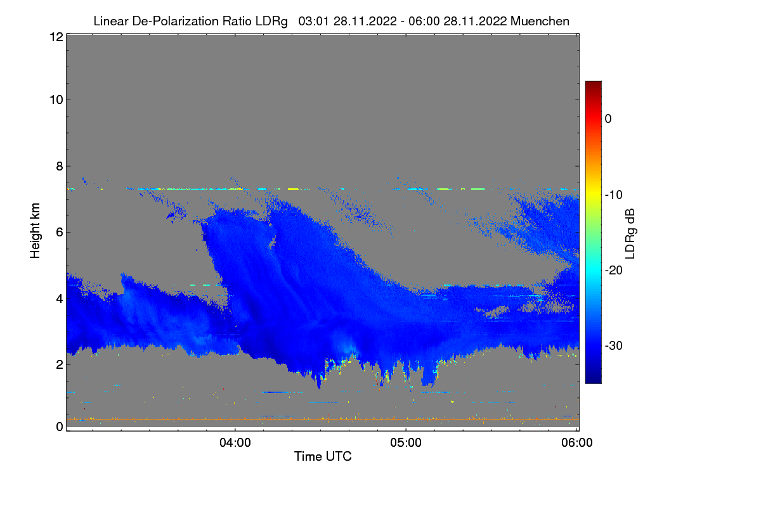This screenshot has width=761, height=507.
Task: Click the height tick label '12'
Action: [56, 37]
